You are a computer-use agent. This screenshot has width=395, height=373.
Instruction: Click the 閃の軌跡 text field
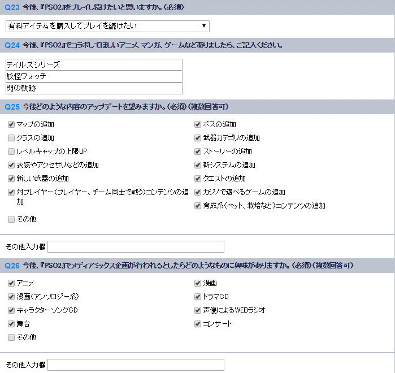point(94,89)
